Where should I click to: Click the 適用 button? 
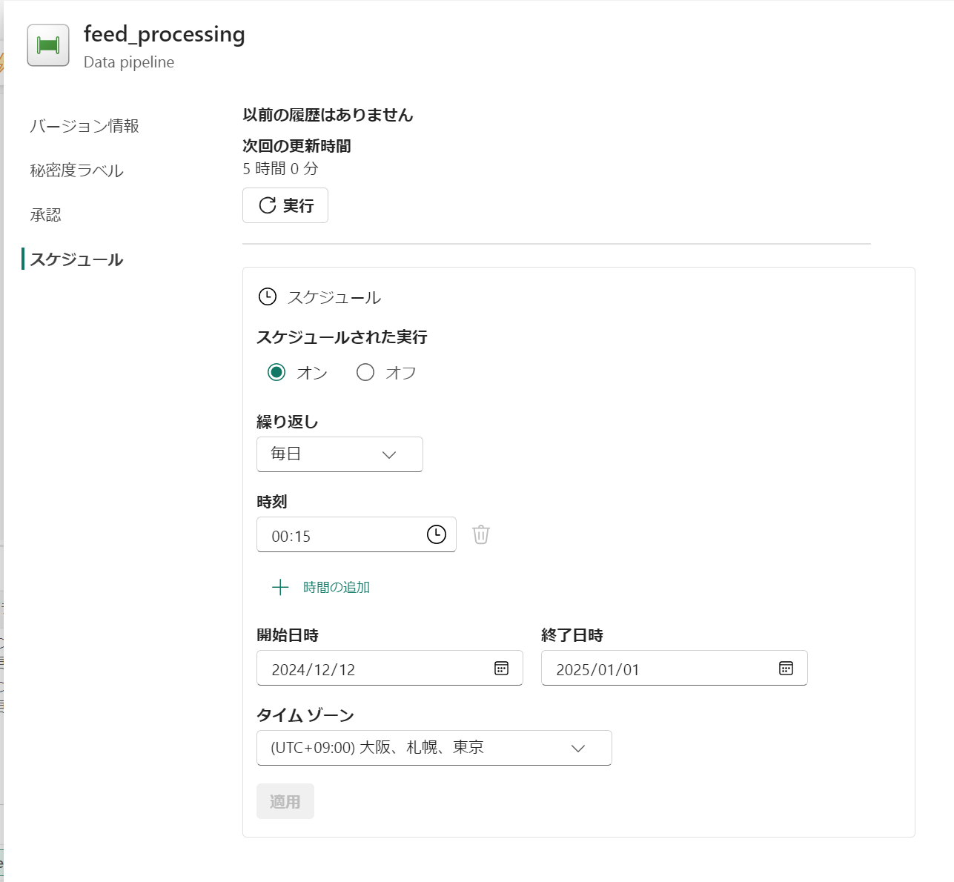pyautogui.click(x=285, y=801)
